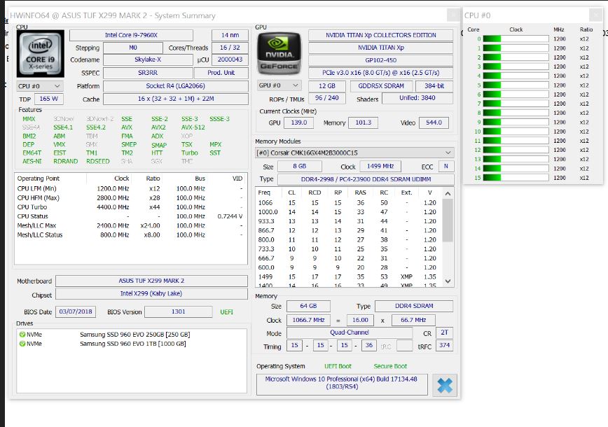Click the 165 W TDP value
The height and width of the screenshot is (427, 608).
pyautogui.click(x=49, y=99)
